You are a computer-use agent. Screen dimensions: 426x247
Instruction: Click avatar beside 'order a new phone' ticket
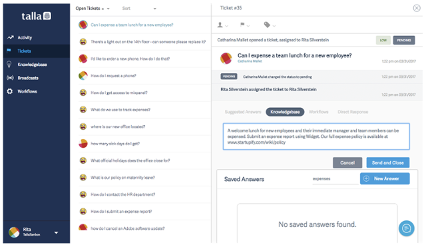[83, 59]
